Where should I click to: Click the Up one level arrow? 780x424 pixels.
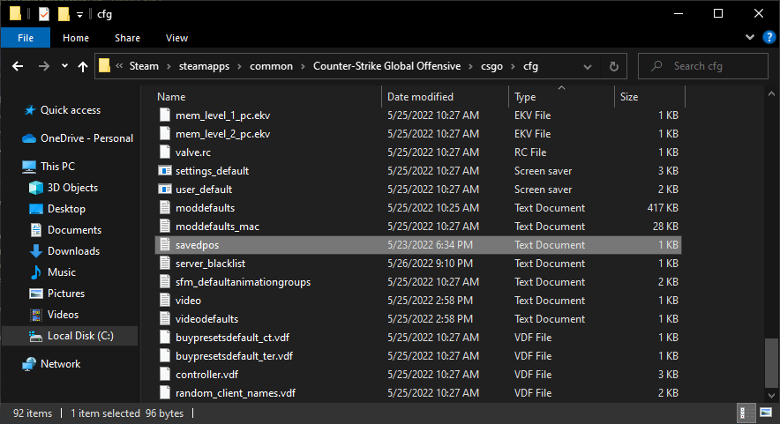[x=83, y=66]
